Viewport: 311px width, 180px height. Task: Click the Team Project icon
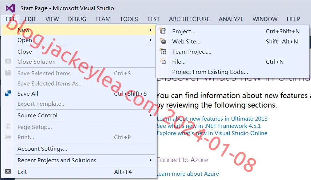tap(163, 51)
